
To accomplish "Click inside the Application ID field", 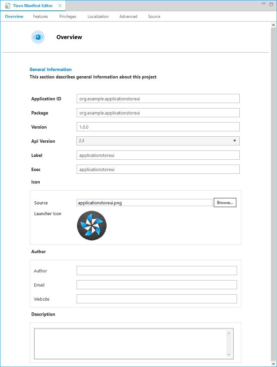I will click(158, 98).
